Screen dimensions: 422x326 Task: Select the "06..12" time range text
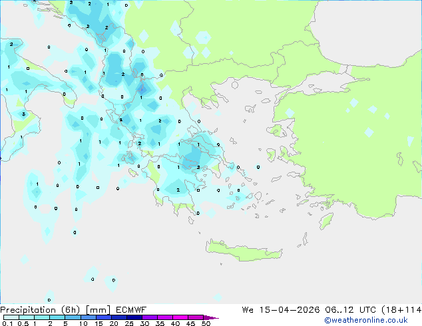(339, 310)
